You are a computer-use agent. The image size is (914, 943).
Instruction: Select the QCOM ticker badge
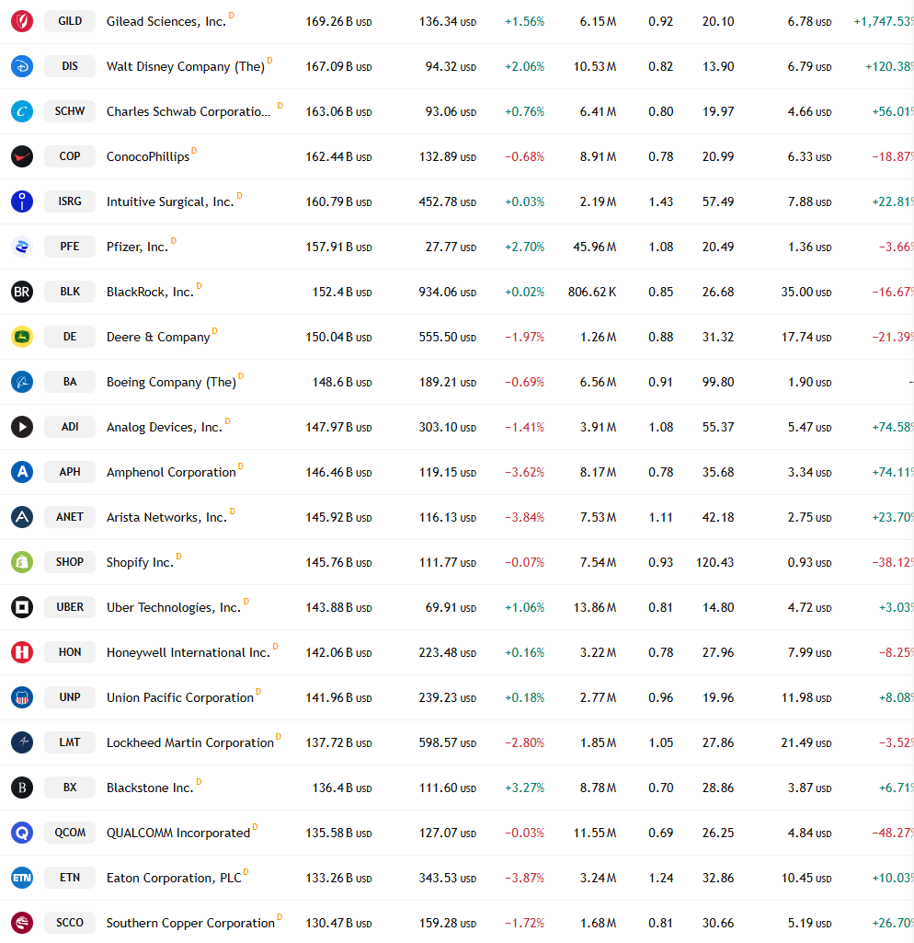[x=70, y=833]
